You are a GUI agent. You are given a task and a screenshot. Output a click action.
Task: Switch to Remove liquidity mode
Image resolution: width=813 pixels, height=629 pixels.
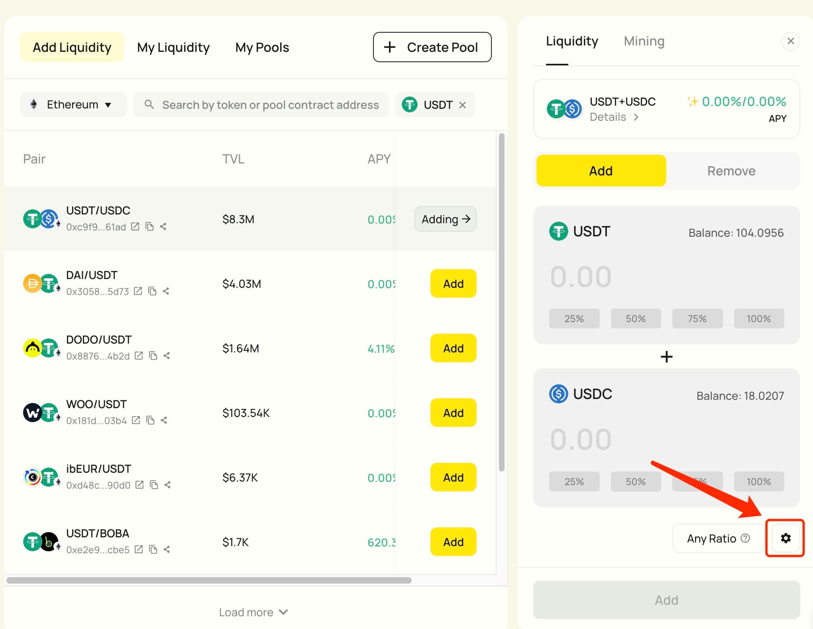[x=731, y=171]
